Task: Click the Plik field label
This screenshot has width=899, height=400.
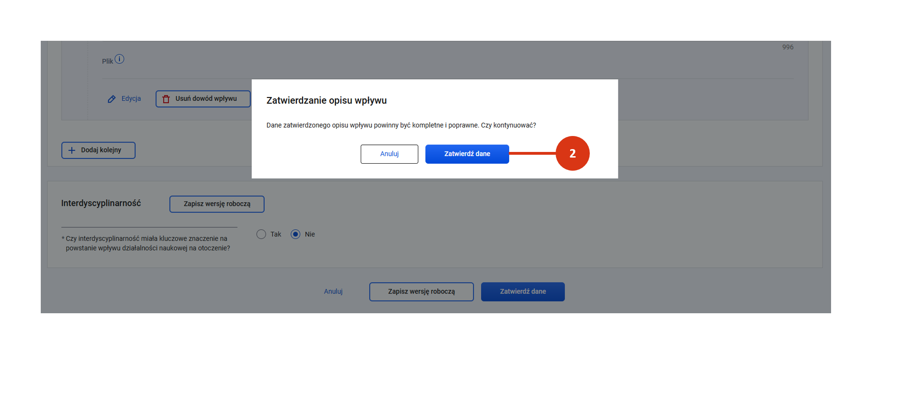Action: tap(107, 61)
